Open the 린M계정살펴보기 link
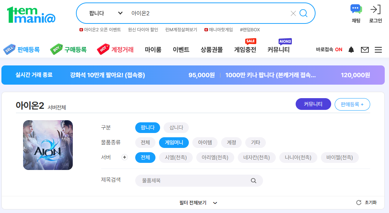 pyautogui.click(x=181, y=30)
